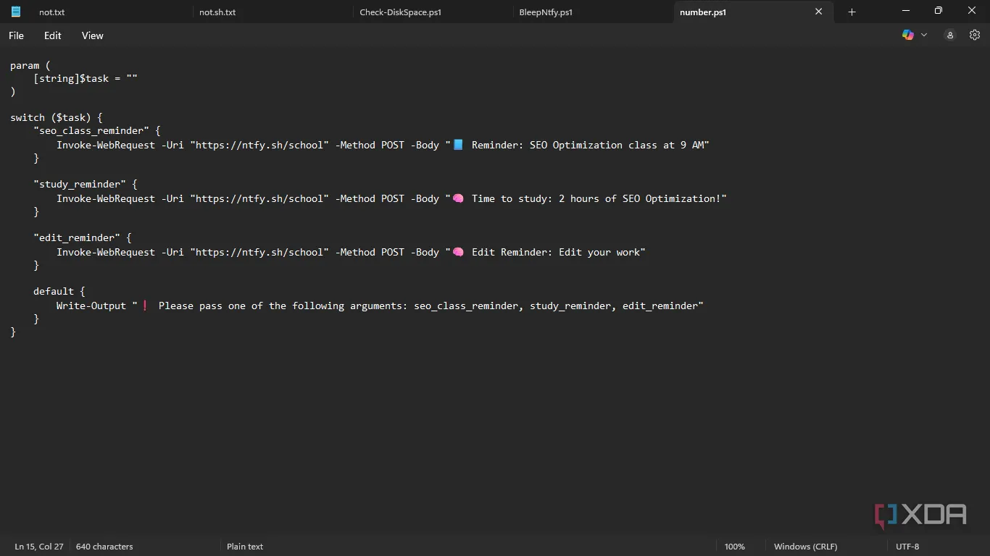Click the blue book emoji in the script
990x556 pixels.
(x=458, y=145)
